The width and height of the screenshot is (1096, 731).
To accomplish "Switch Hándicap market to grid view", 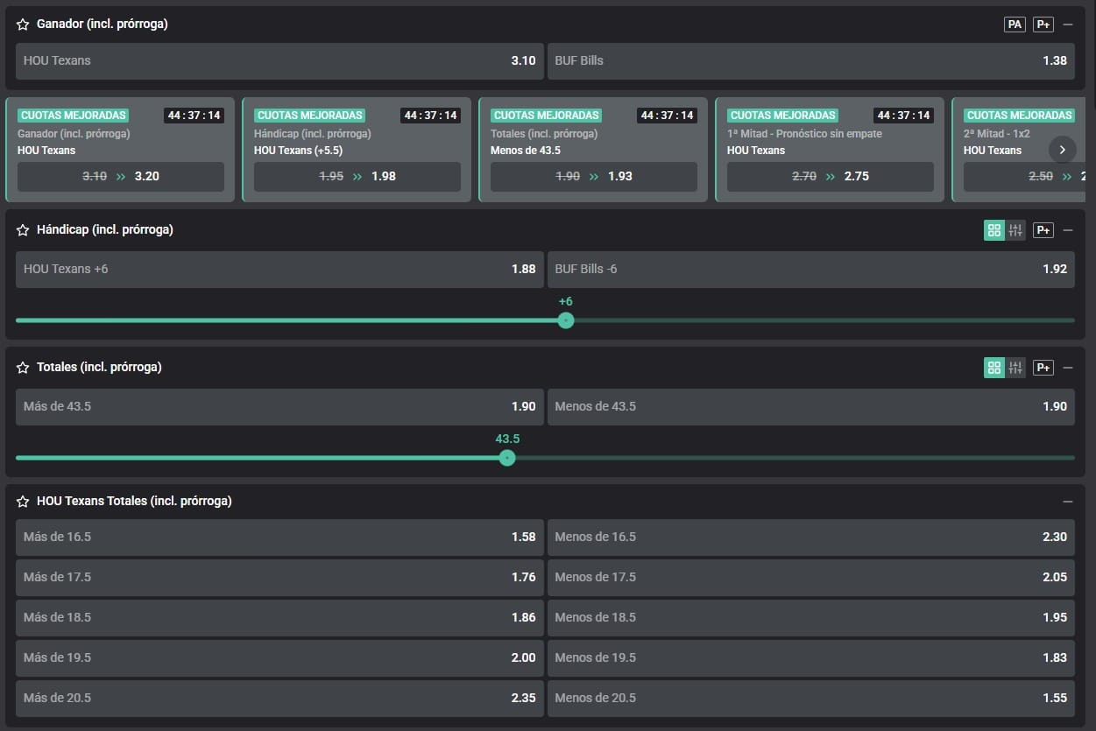I will click(x=993, y=230).
